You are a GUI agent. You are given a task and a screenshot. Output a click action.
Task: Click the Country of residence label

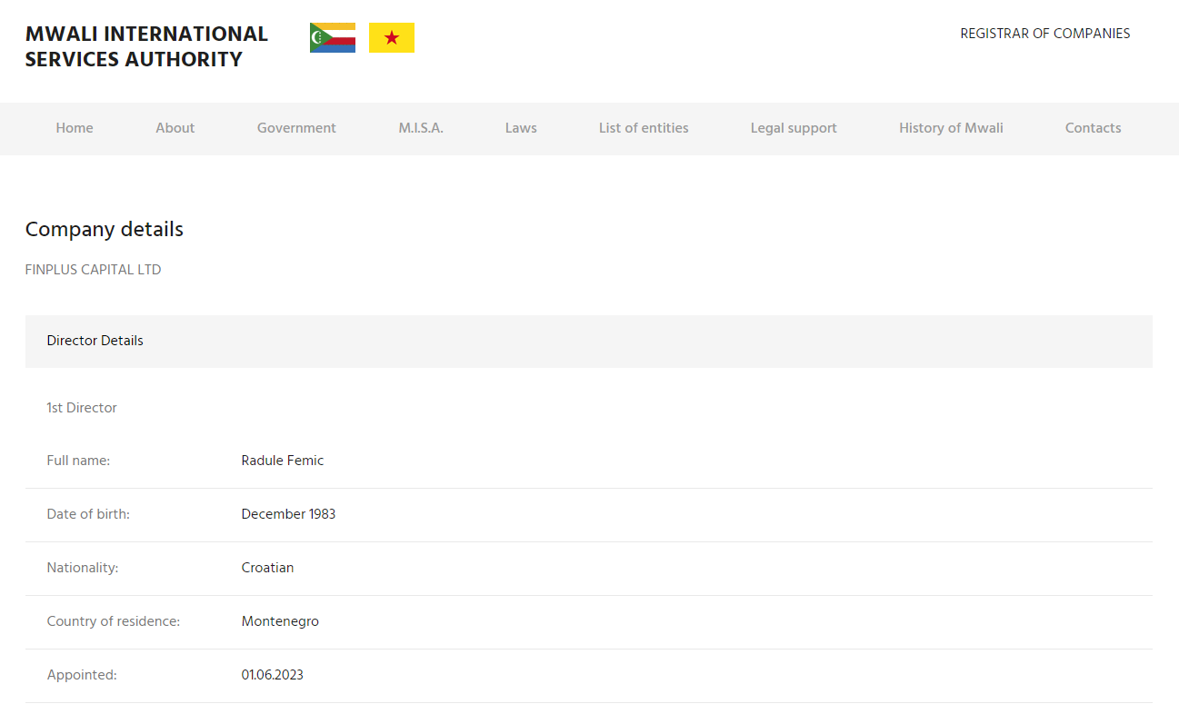[x=114, y=621]
